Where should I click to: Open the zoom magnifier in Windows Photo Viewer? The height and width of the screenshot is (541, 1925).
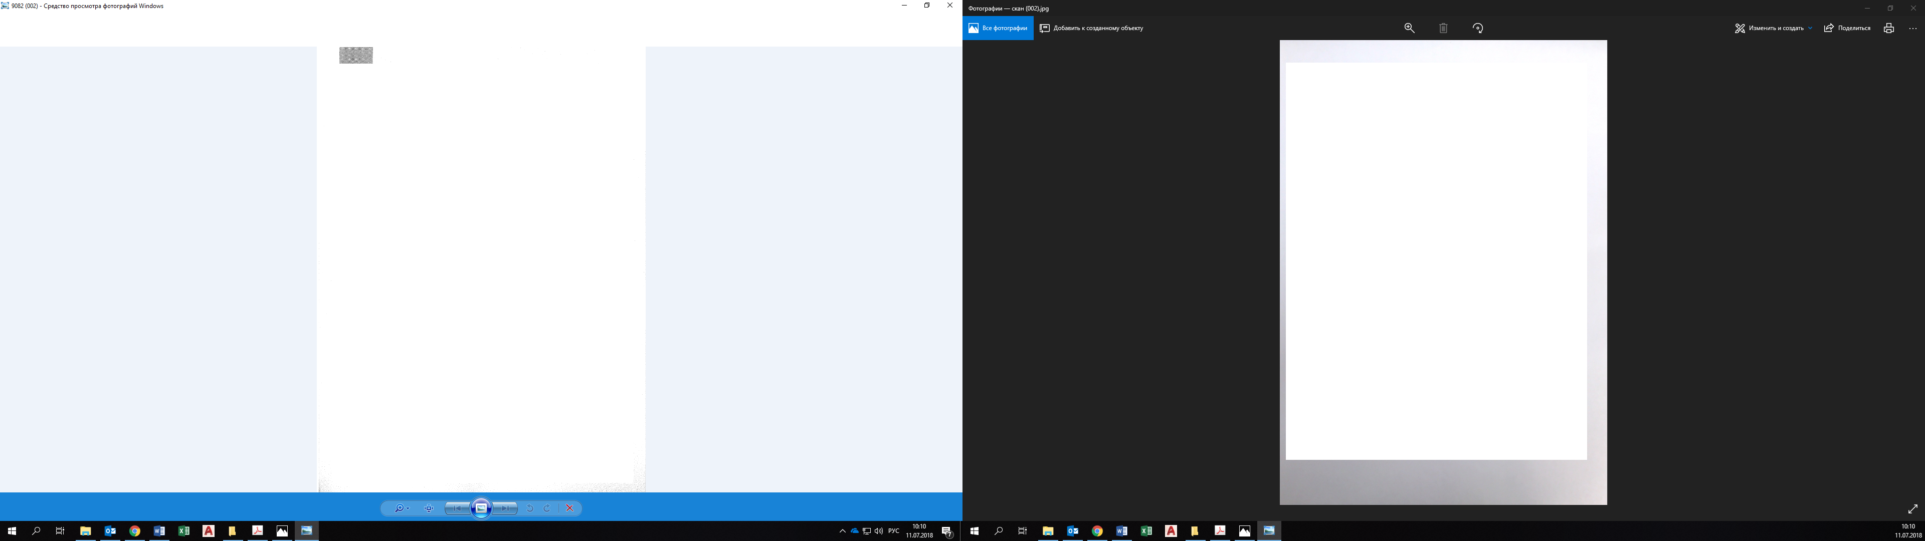401,508
